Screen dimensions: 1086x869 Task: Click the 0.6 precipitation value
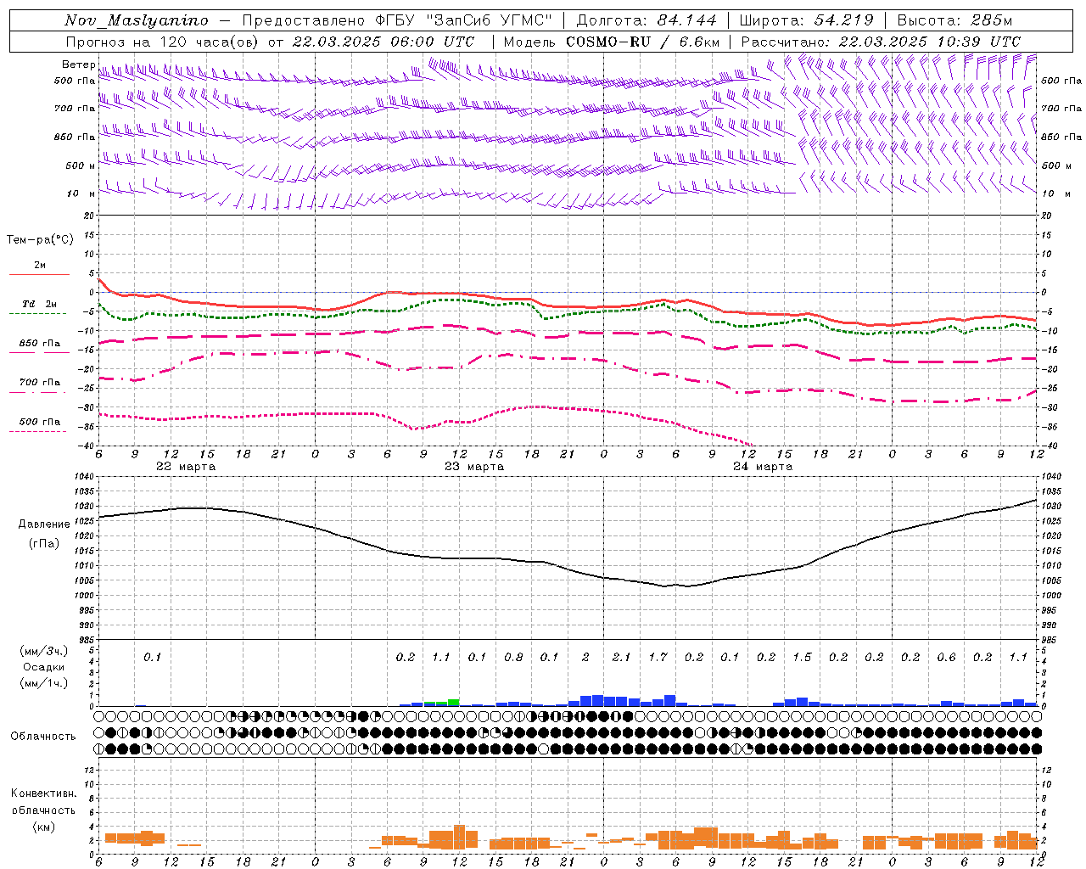(x=946, y=657)
